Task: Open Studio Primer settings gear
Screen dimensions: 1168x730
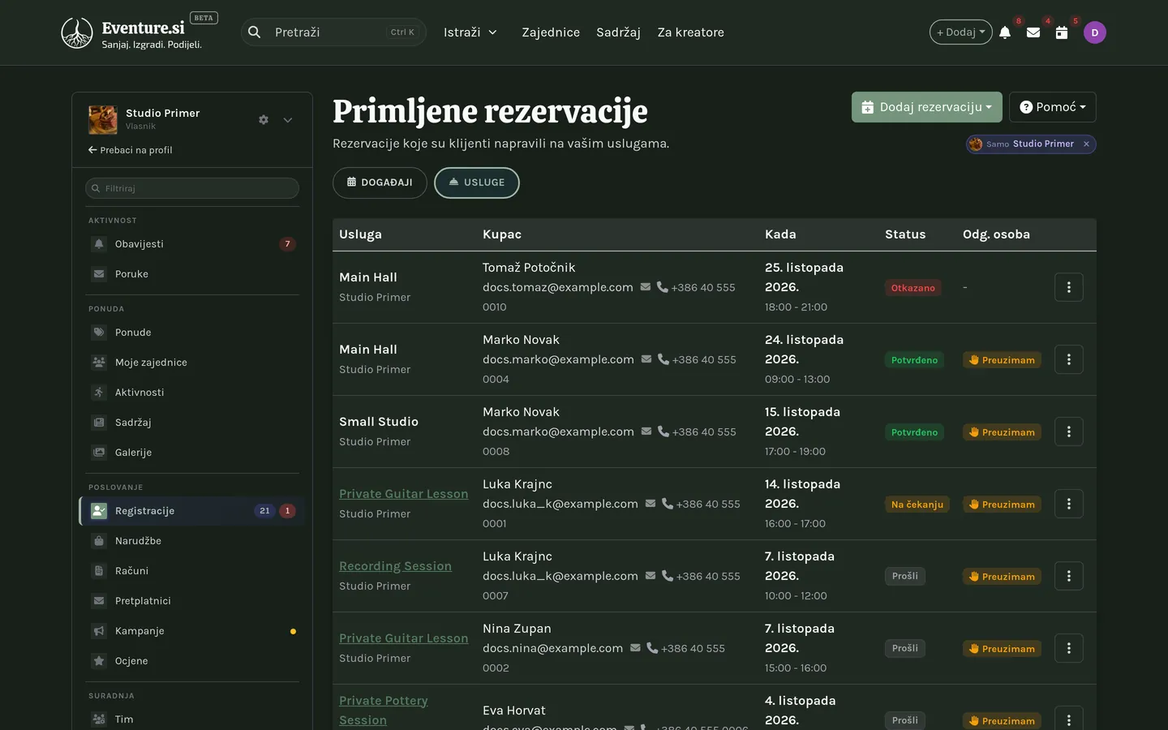Action: point(264,119)
